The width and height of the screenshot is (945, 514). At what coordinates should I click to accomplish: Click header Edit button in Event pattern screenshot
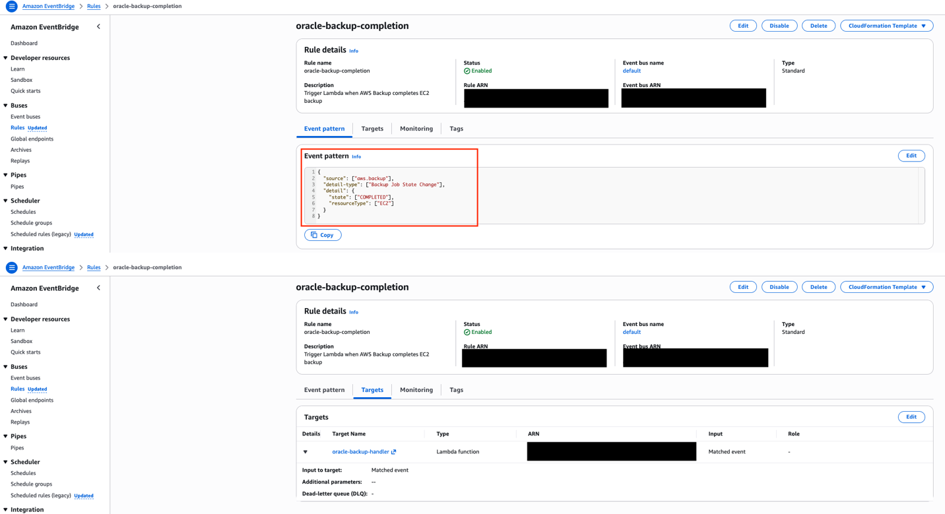click(x=743, y=26)
